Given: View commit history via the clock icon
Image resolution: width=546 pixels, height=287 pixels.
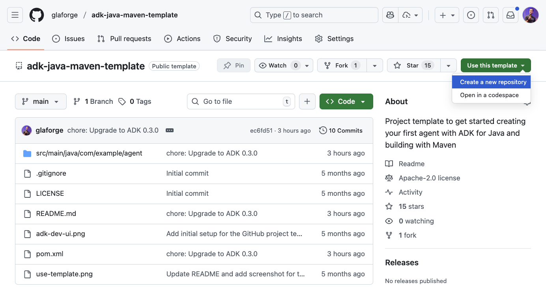Looking at the screenshot, I should click(x=323, y=130).
